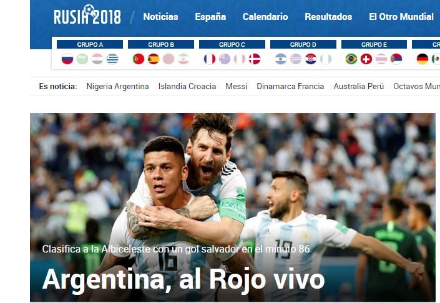Select the Switzerland flag in Grupo E
The height and width of the screenshot is (303, 440).
(366, 59)
